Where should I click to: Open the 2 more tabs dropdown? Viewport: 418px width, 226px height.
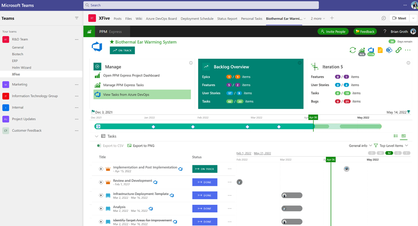(318, 19)
